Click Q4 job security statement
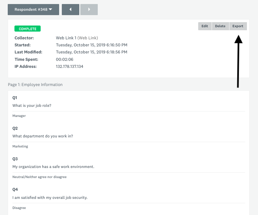This screenshot has width=258, height=215. point(50,198)
